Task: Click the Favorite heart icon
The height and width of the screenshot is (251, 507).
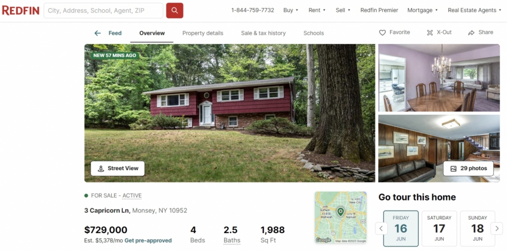Action: [382, 33]
